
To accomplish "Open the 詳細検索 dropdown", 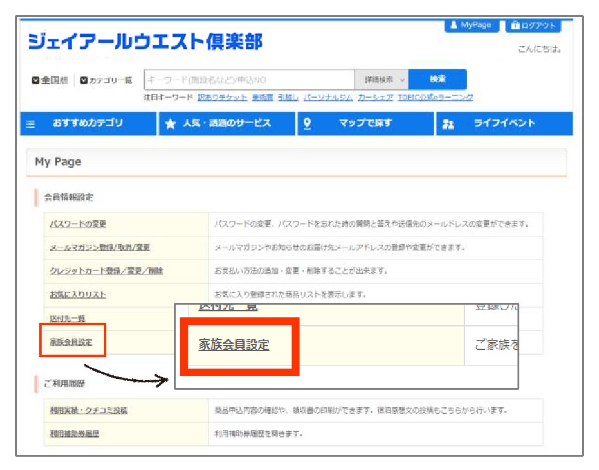I will click(x=382, y=80).
